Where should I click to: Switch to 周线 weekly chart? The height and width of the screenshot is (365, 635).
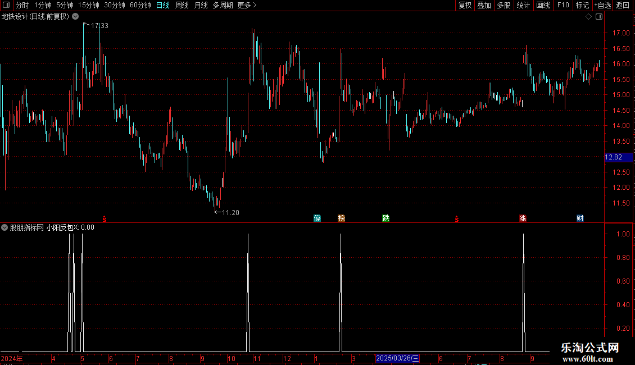(x=182, y=5)
